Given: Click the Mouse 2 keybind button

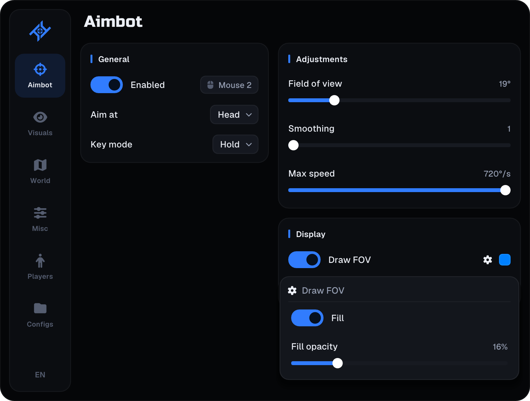Looking at the screenshot, I should click(229, 85).
